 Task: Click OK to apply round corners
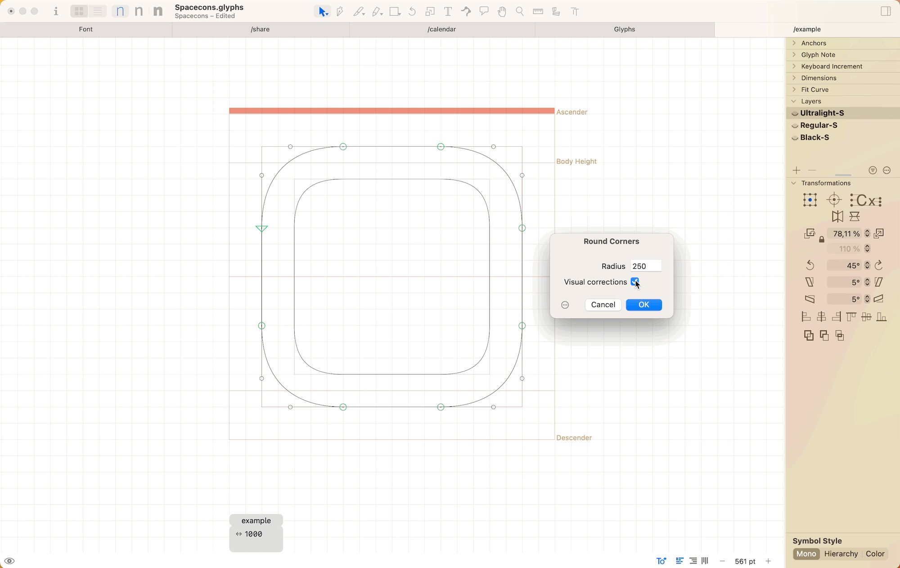click(x=643, y=304)
